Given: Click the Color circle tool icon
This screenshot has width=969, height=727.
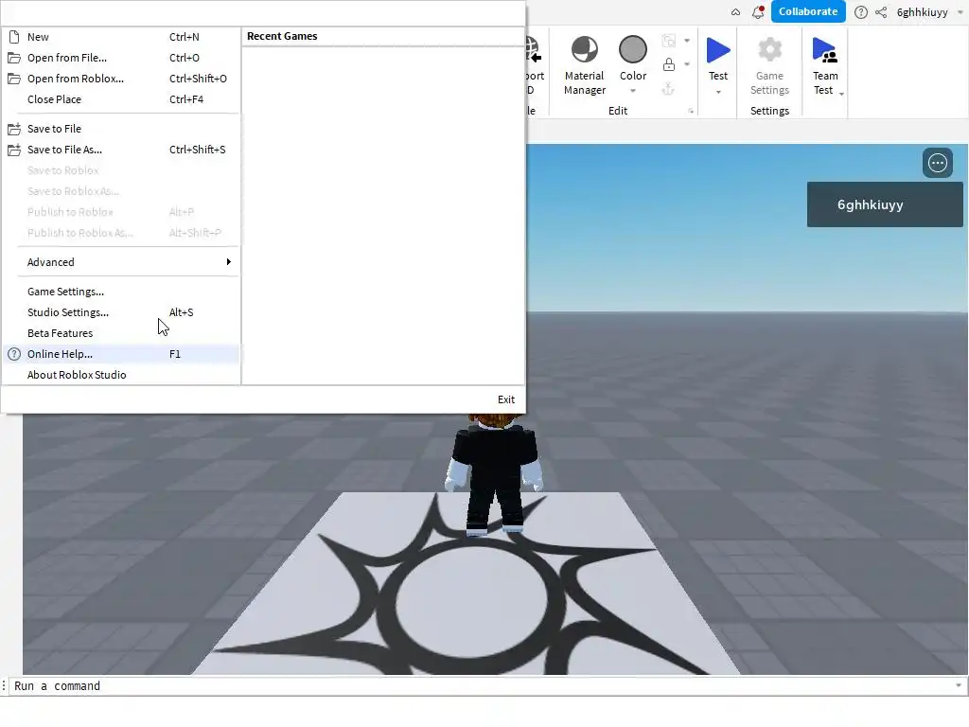Looking at the screenshot, I should pyautogui.click(x=633, y=49).
